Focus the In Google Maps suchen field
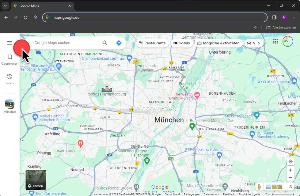Screen dimensions: 300x196 [x=65, y=43]
